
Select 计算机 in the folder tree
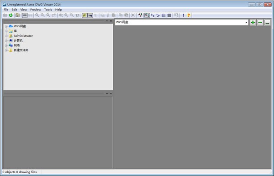18,40
